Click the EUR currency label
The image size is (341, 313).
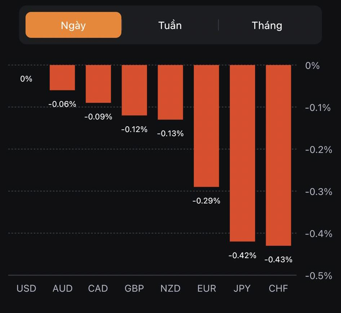point(207,288)
